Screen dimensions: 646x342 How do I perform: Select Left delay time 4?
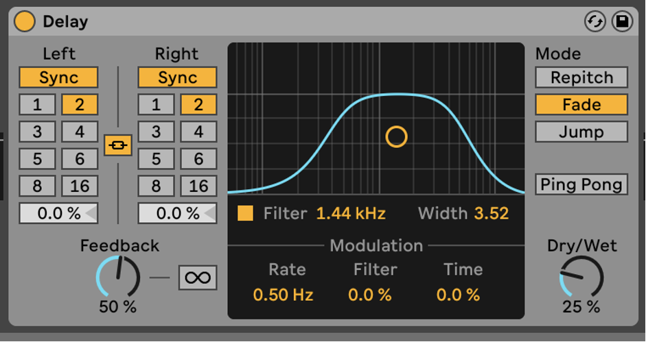pos(80,132)
